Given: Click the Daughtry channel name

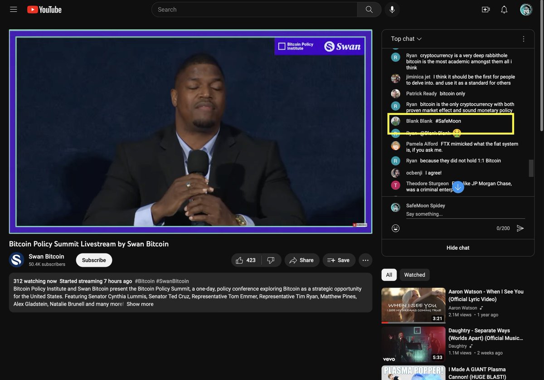Looking at the screenshot, I should coord(458,346).
